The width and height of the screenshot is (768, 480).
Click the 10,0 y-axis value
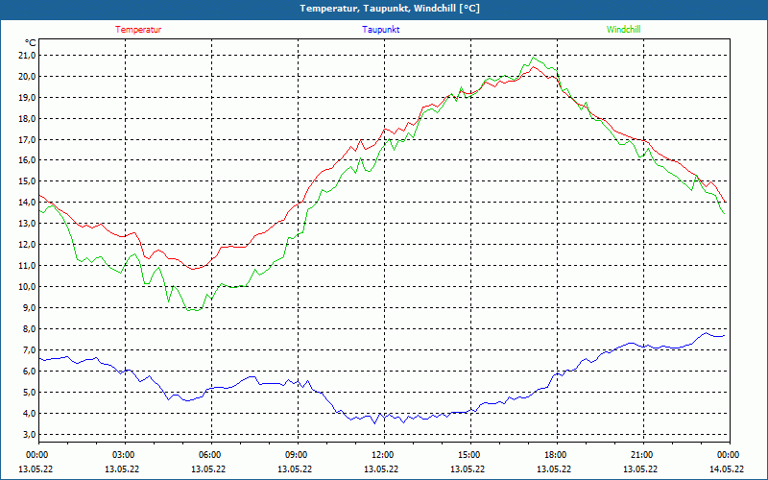coord(28,286)
